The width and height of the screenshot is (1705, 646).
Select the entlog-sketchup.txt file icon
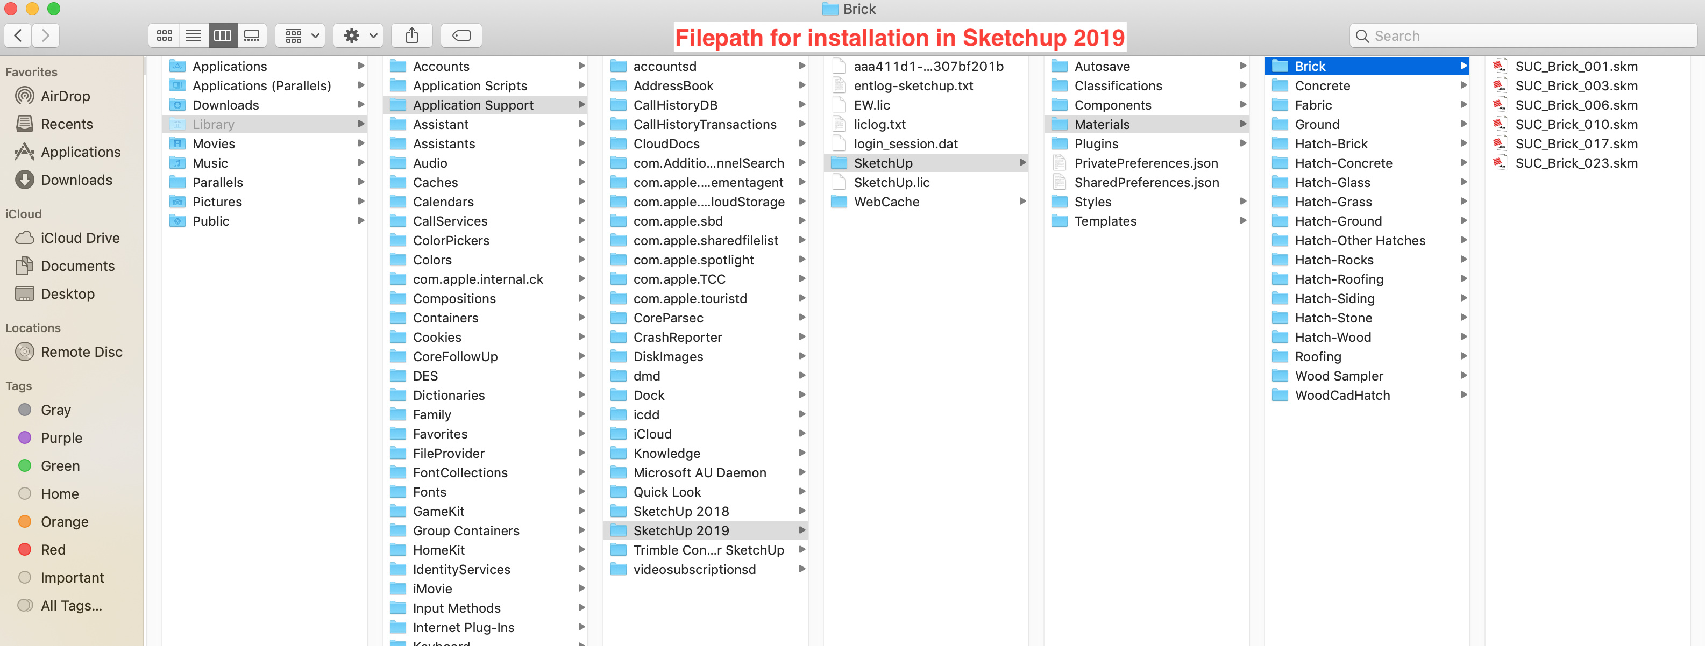(839, 85)
